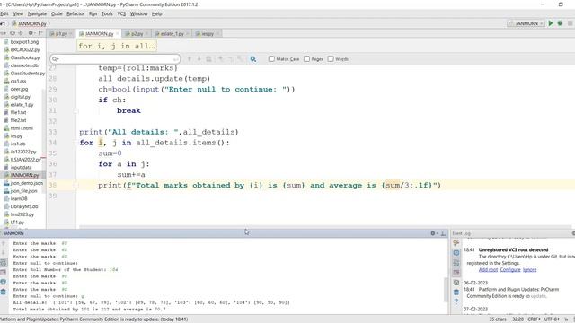This screenshot has height=323, width=575.
Task: Close the JANMORN.py editor tab
Action: pyautogui.click(x=118, y=34)
